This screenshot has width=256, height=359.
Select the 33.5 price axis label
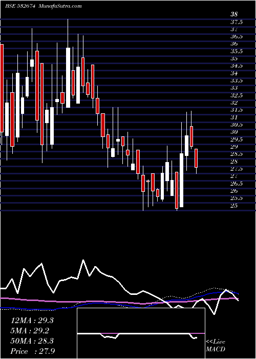236,81
